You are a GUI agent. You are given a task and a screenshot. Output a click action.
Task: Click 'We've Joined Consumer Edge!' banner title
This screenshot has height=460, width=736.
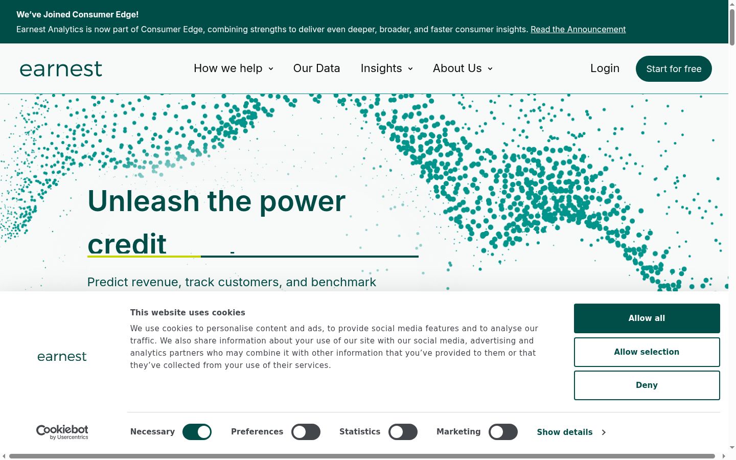(77, 14)
